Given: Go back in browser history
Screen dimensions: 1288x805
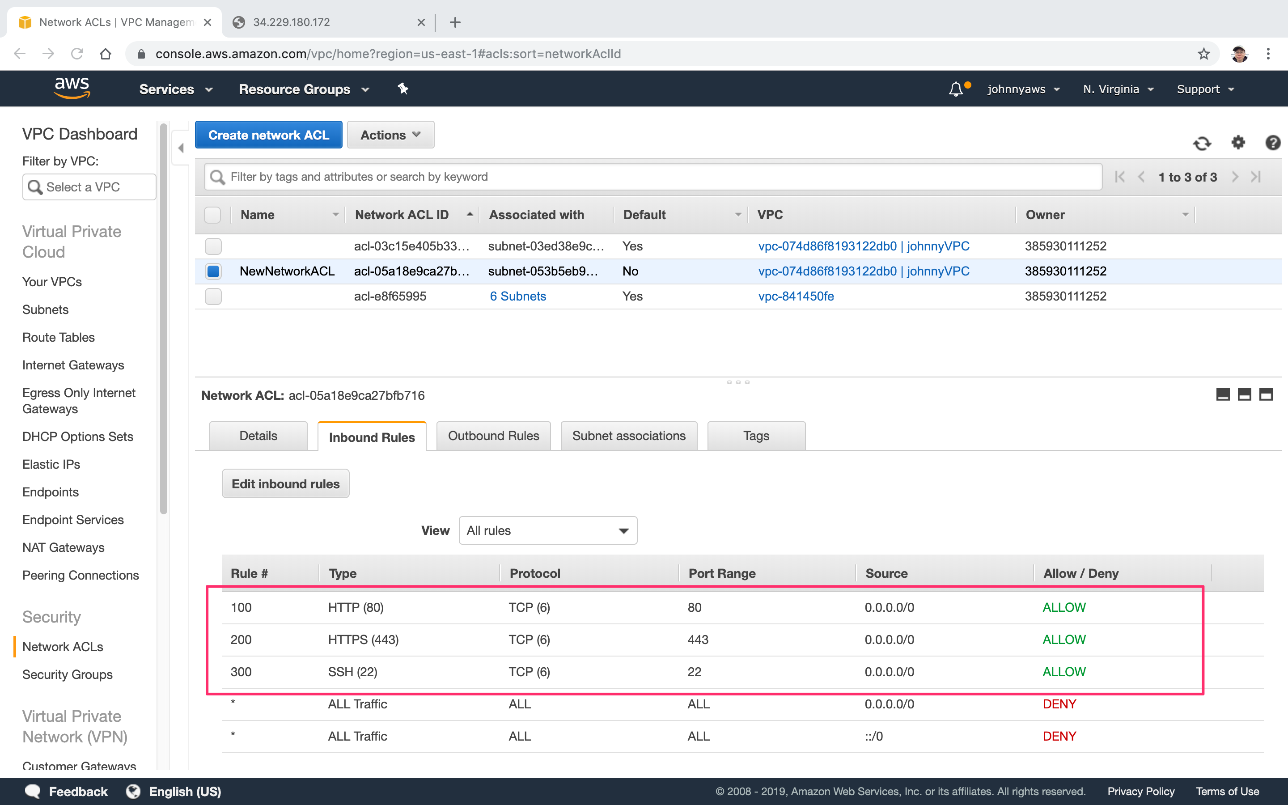Looking at the screenshot, I should click(20, 54).
